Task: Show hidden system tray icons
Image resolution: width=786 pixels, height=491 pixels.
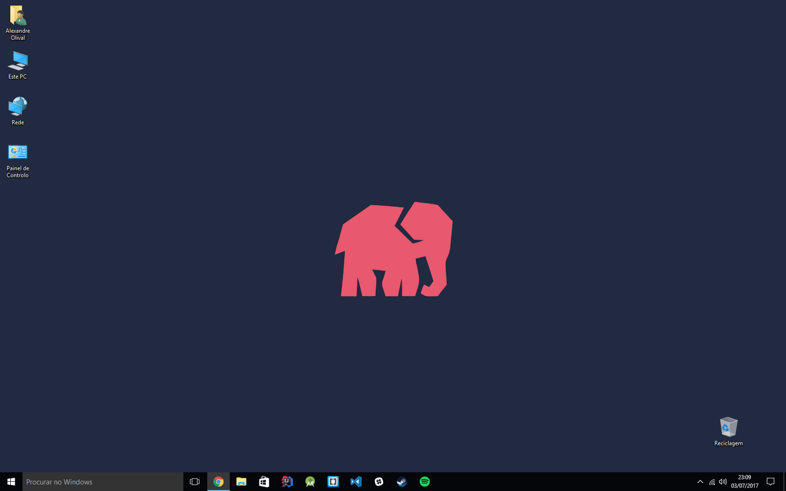Action: (701, 482)
